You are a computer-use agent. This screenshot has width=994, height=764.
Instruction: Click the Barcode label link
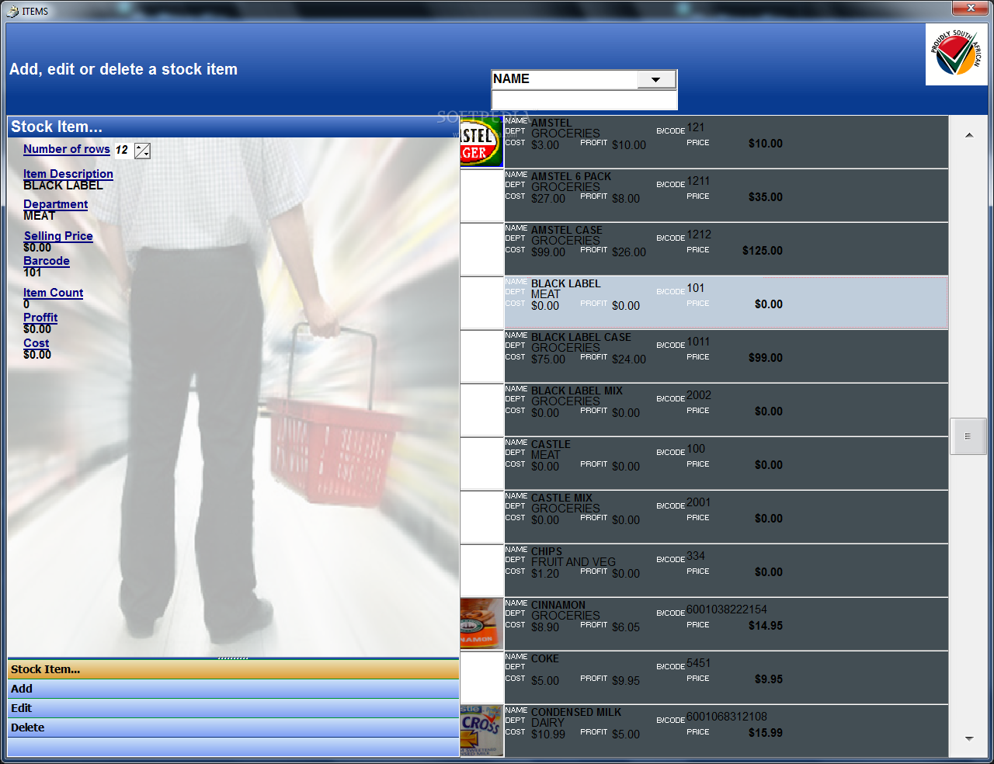pyautogui.click(x=47, y=261)
